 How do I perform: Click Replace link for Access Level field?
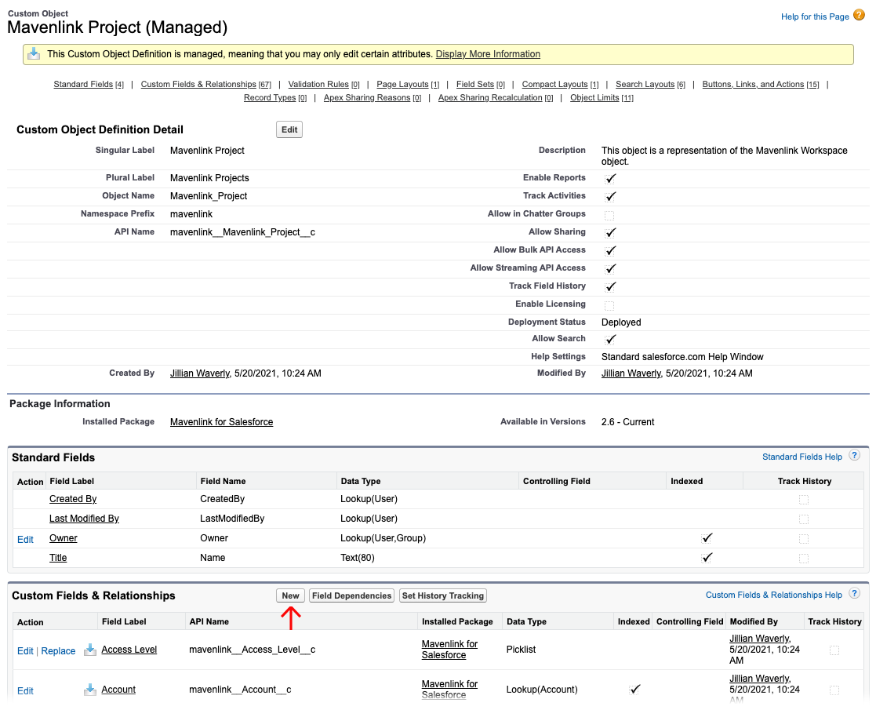coord(58,651)
